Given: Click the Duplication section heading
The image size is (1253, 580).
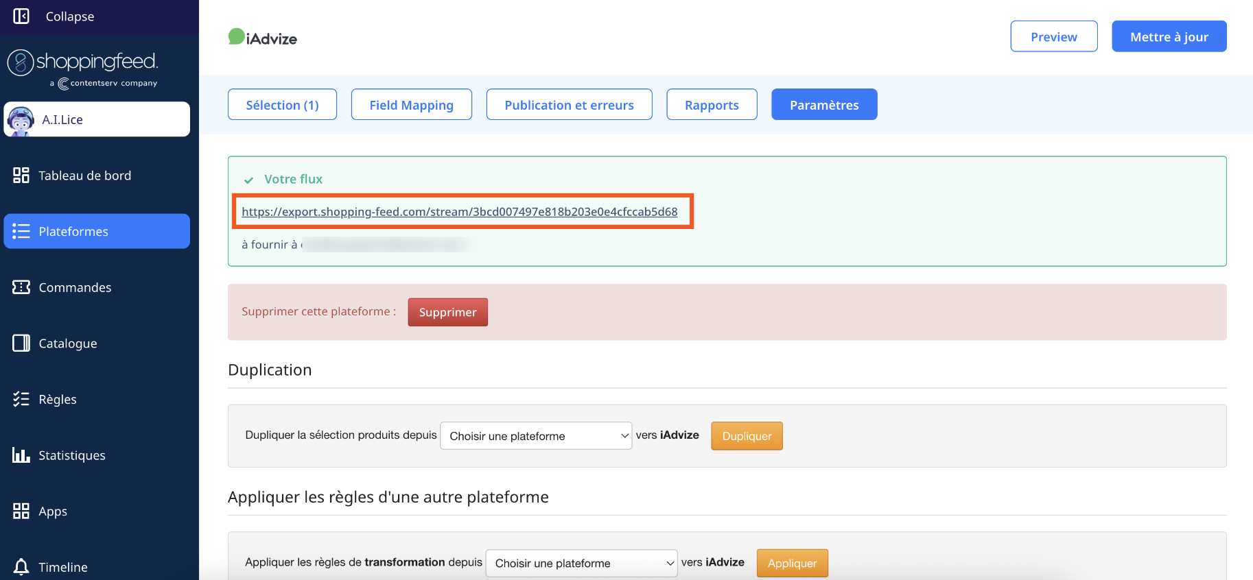Looking at the screenshot, I should 270,370.
